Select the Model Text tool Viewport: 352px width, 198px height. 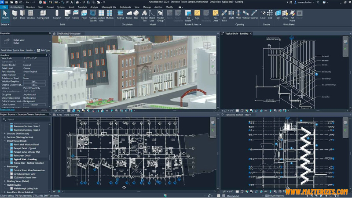coord(144,16)
